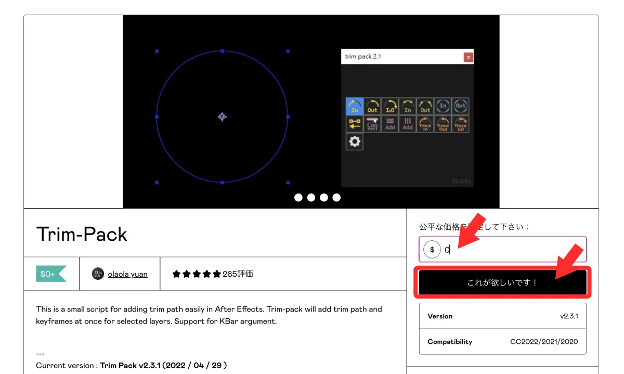Click the 285評価 ratings count
This screenshot has width=624, height=374.
tap(238, 274)
